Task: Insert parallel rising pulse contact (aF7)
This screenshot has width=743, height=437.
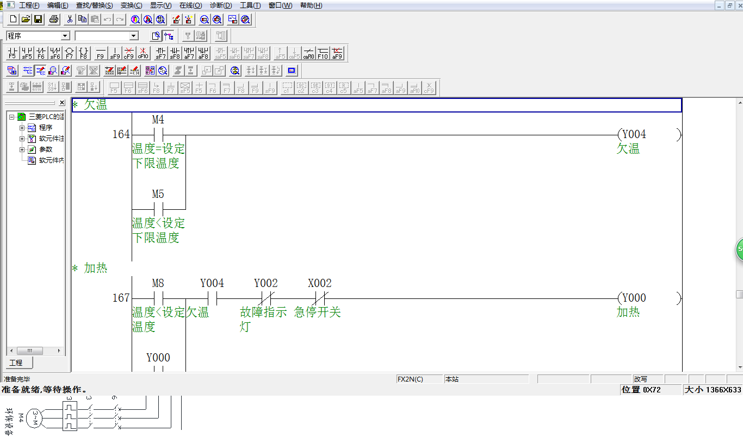Action: [189, 53]
